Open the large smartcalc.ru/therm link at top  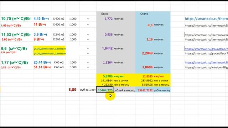click(x=206, y=18)
